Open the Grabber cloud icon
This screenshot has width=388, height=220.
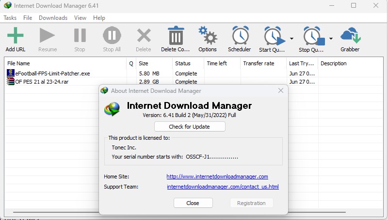click(350, 35)
